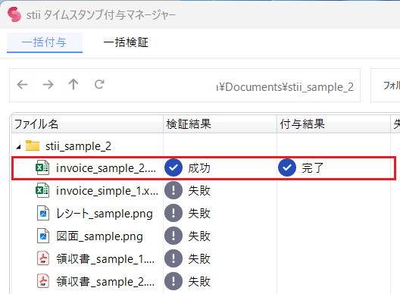This screenshot has height=294, width=400.
Task: Collapse the stii_sample_2 folder
Action: (18, 147)
